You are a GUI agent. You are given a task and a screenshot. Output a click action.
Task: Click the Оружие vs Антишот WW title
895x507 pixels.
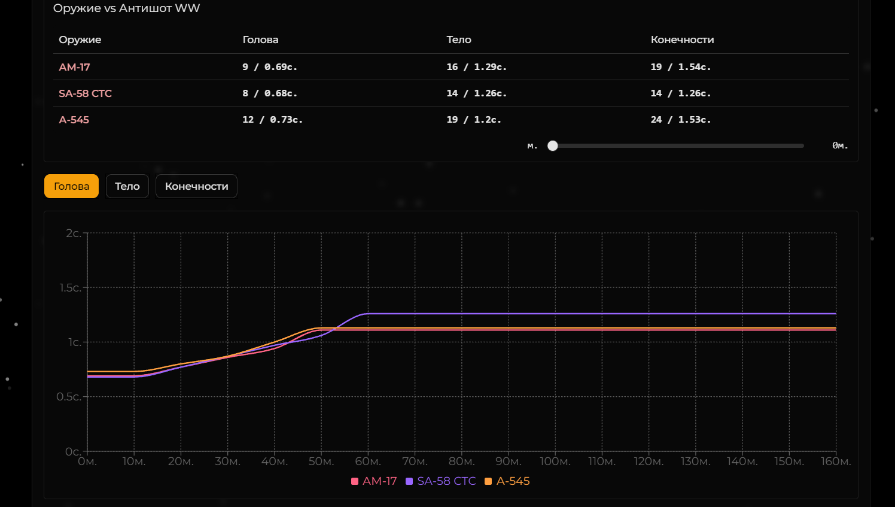126,8
